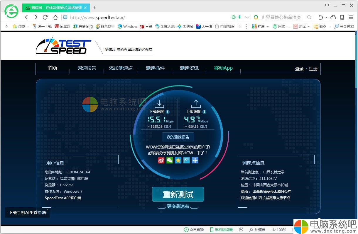
Task: Share result to WeChat green icon
Action: point(170,160)
